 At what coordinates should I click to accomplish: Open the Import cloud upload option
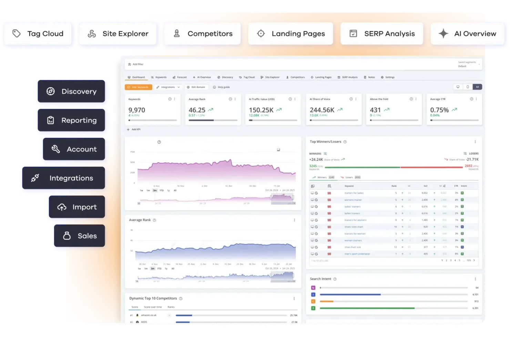pos(62,207)
